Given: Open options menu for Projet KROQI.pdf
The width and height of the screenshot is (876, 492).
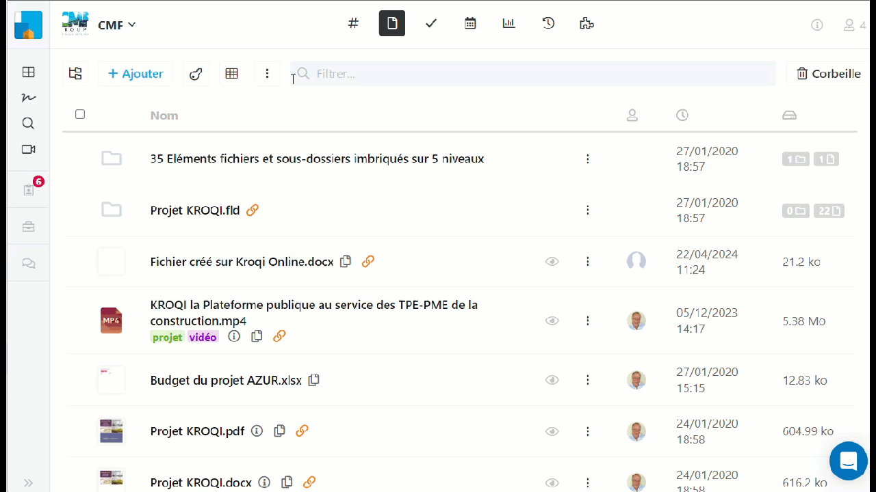Looking at the screenshot, I should click(588, 431).
